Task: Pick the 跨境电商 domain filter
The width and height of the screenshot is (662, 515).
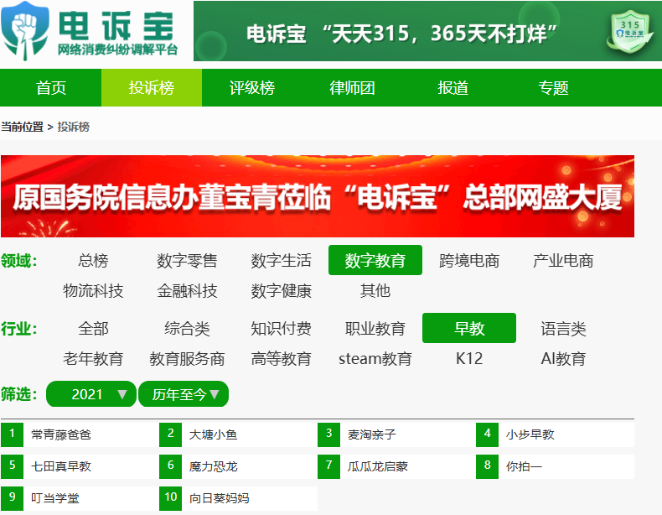Action: (x=469, y=260)
